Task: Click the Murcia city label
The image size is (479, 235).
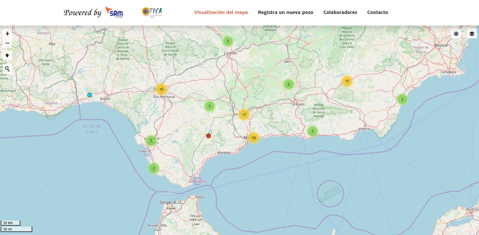Action: pyautogui.click(x=441, y=45)
